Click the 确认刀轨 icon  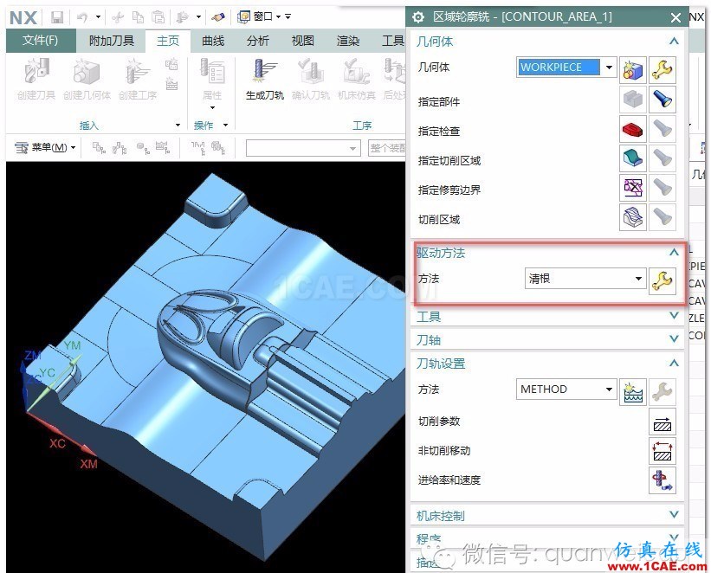(x=311, y=71)
